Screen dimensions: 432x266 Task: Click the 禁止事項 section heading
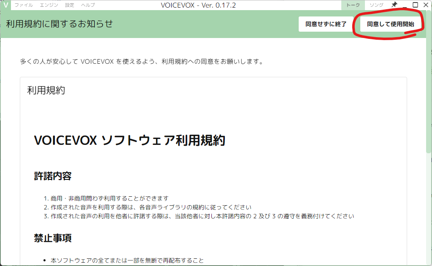tap(53, 238)
